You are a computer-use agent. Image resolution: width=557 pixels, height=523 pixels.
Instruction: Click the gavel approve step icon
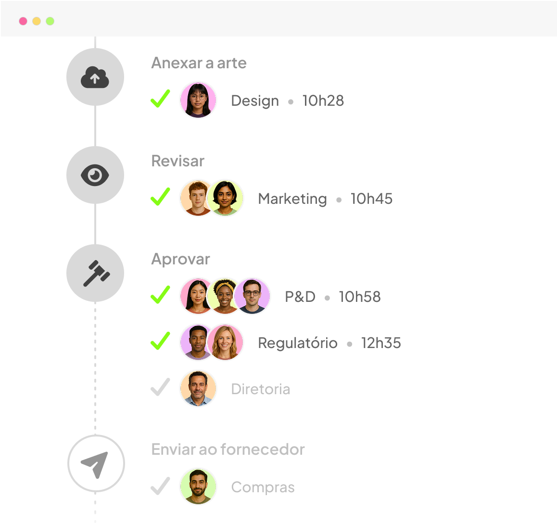pos(95,273)
